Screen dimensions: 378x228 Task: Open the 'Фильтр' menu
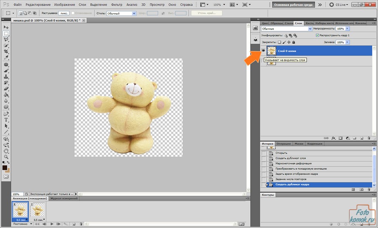pyautogui.click(x=117, y=5)
